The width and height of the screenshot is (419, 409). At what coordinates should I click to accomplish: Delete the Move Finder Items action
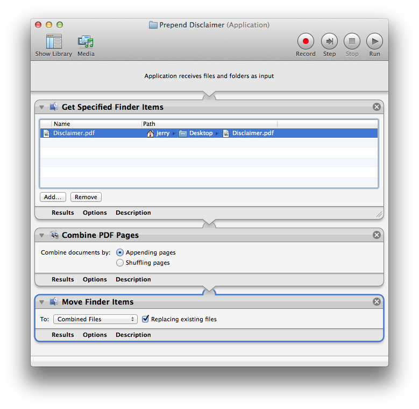(x=377, y=302)
